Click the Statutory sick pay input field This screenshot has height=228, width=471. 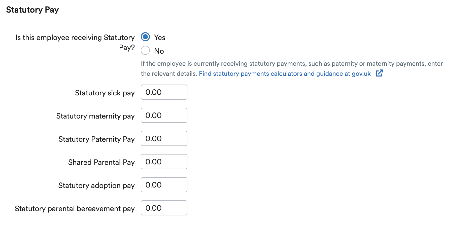click(x=164, y=92)
